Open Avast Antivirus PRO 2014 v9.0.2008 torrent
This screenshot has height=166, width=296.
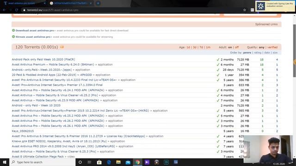tap(63, 146)
